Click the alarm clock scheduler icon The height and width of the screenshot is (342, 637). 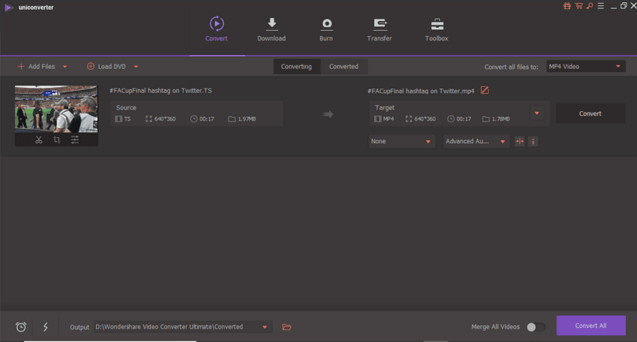(x=21, y=327)
